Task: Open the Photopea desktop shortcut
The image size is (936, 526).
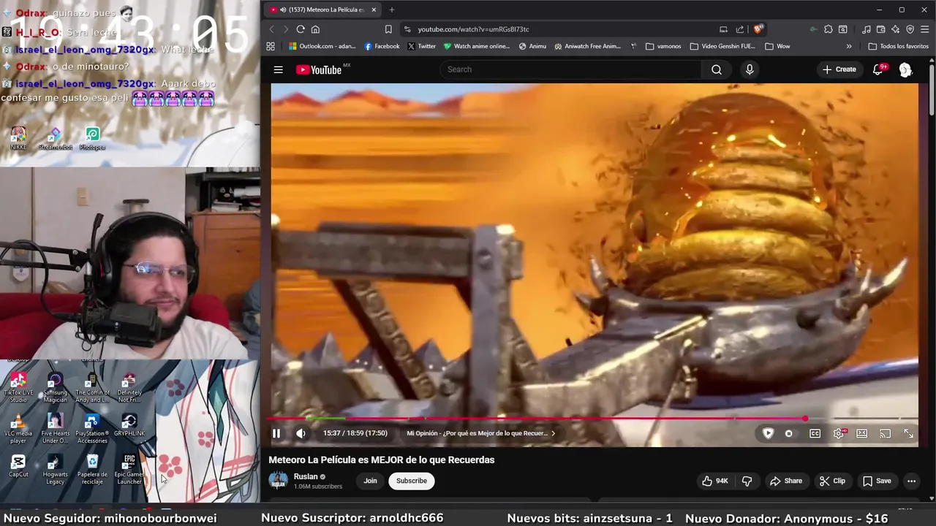Action: (92, 138)
